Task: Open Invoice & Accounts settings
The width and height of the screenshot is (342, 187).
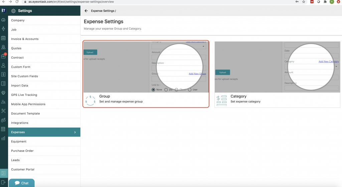Action: (44, 39)
